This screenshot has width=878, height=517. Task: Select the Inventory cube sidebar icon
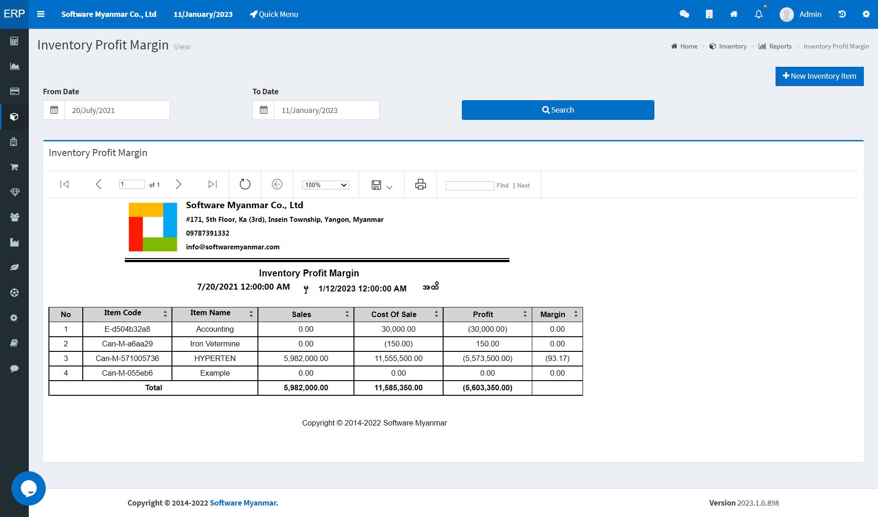click(x=14, y=117)
